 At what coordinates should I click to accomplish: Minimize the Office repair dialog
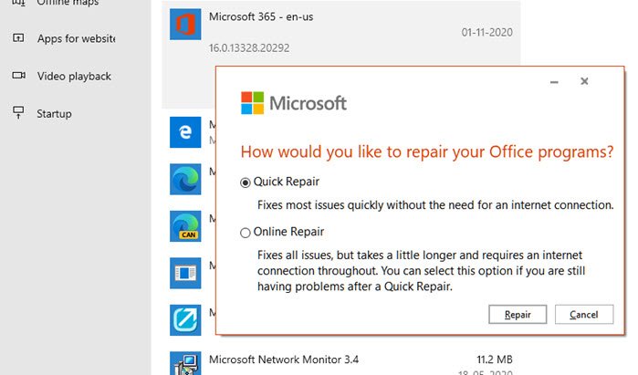click(x=554, y=82)
